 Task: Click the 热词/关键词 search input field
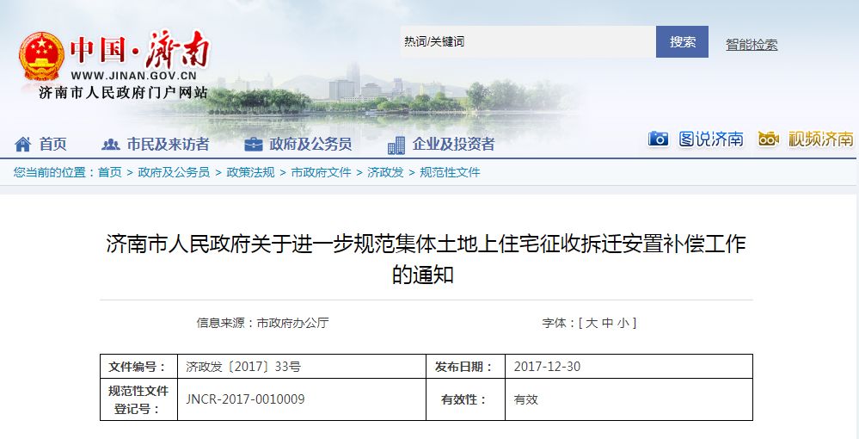(x=526, y=41)
